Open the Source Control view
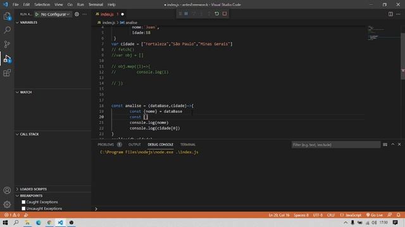The width and height of the screenshot is (405, 227). pyautogui.click(x=7, y=44)
